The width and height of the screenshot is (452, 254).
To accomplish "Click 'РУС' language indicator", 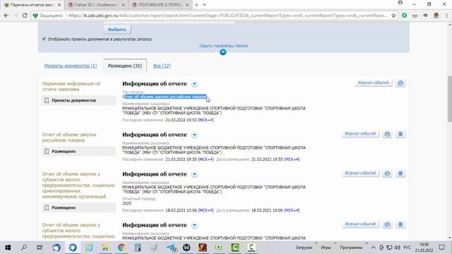I will [407, 248].
